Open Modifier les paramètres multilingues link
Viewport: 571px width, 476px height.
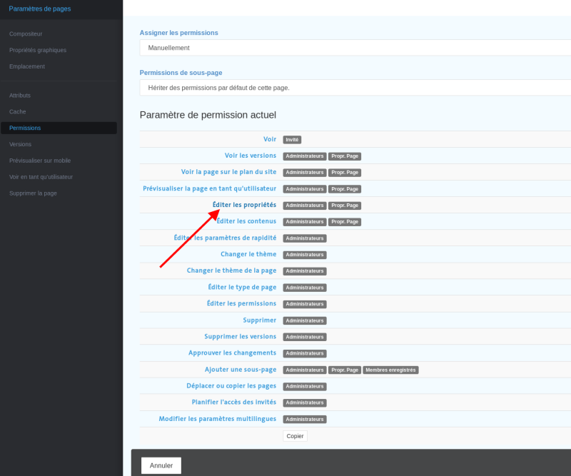[x=218, y=419]
